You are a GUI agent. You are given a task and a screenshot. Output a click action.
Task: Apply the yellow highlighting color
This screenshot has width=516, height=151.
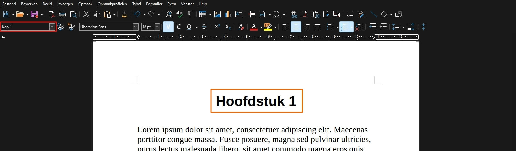coord(268,27)
